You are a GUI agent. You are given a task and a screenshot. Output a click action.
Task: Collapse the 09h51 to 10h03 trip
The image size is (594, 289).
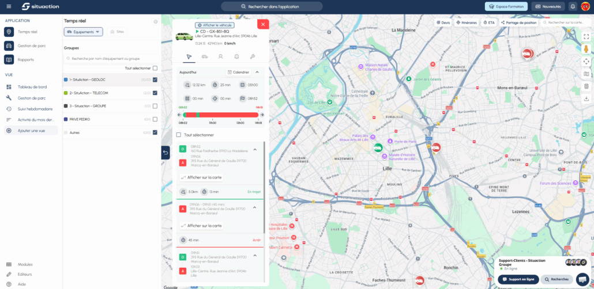coord(255,256)
